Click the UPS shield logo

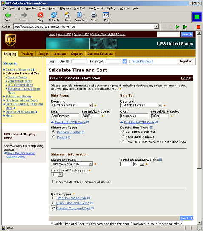[10, 40]
